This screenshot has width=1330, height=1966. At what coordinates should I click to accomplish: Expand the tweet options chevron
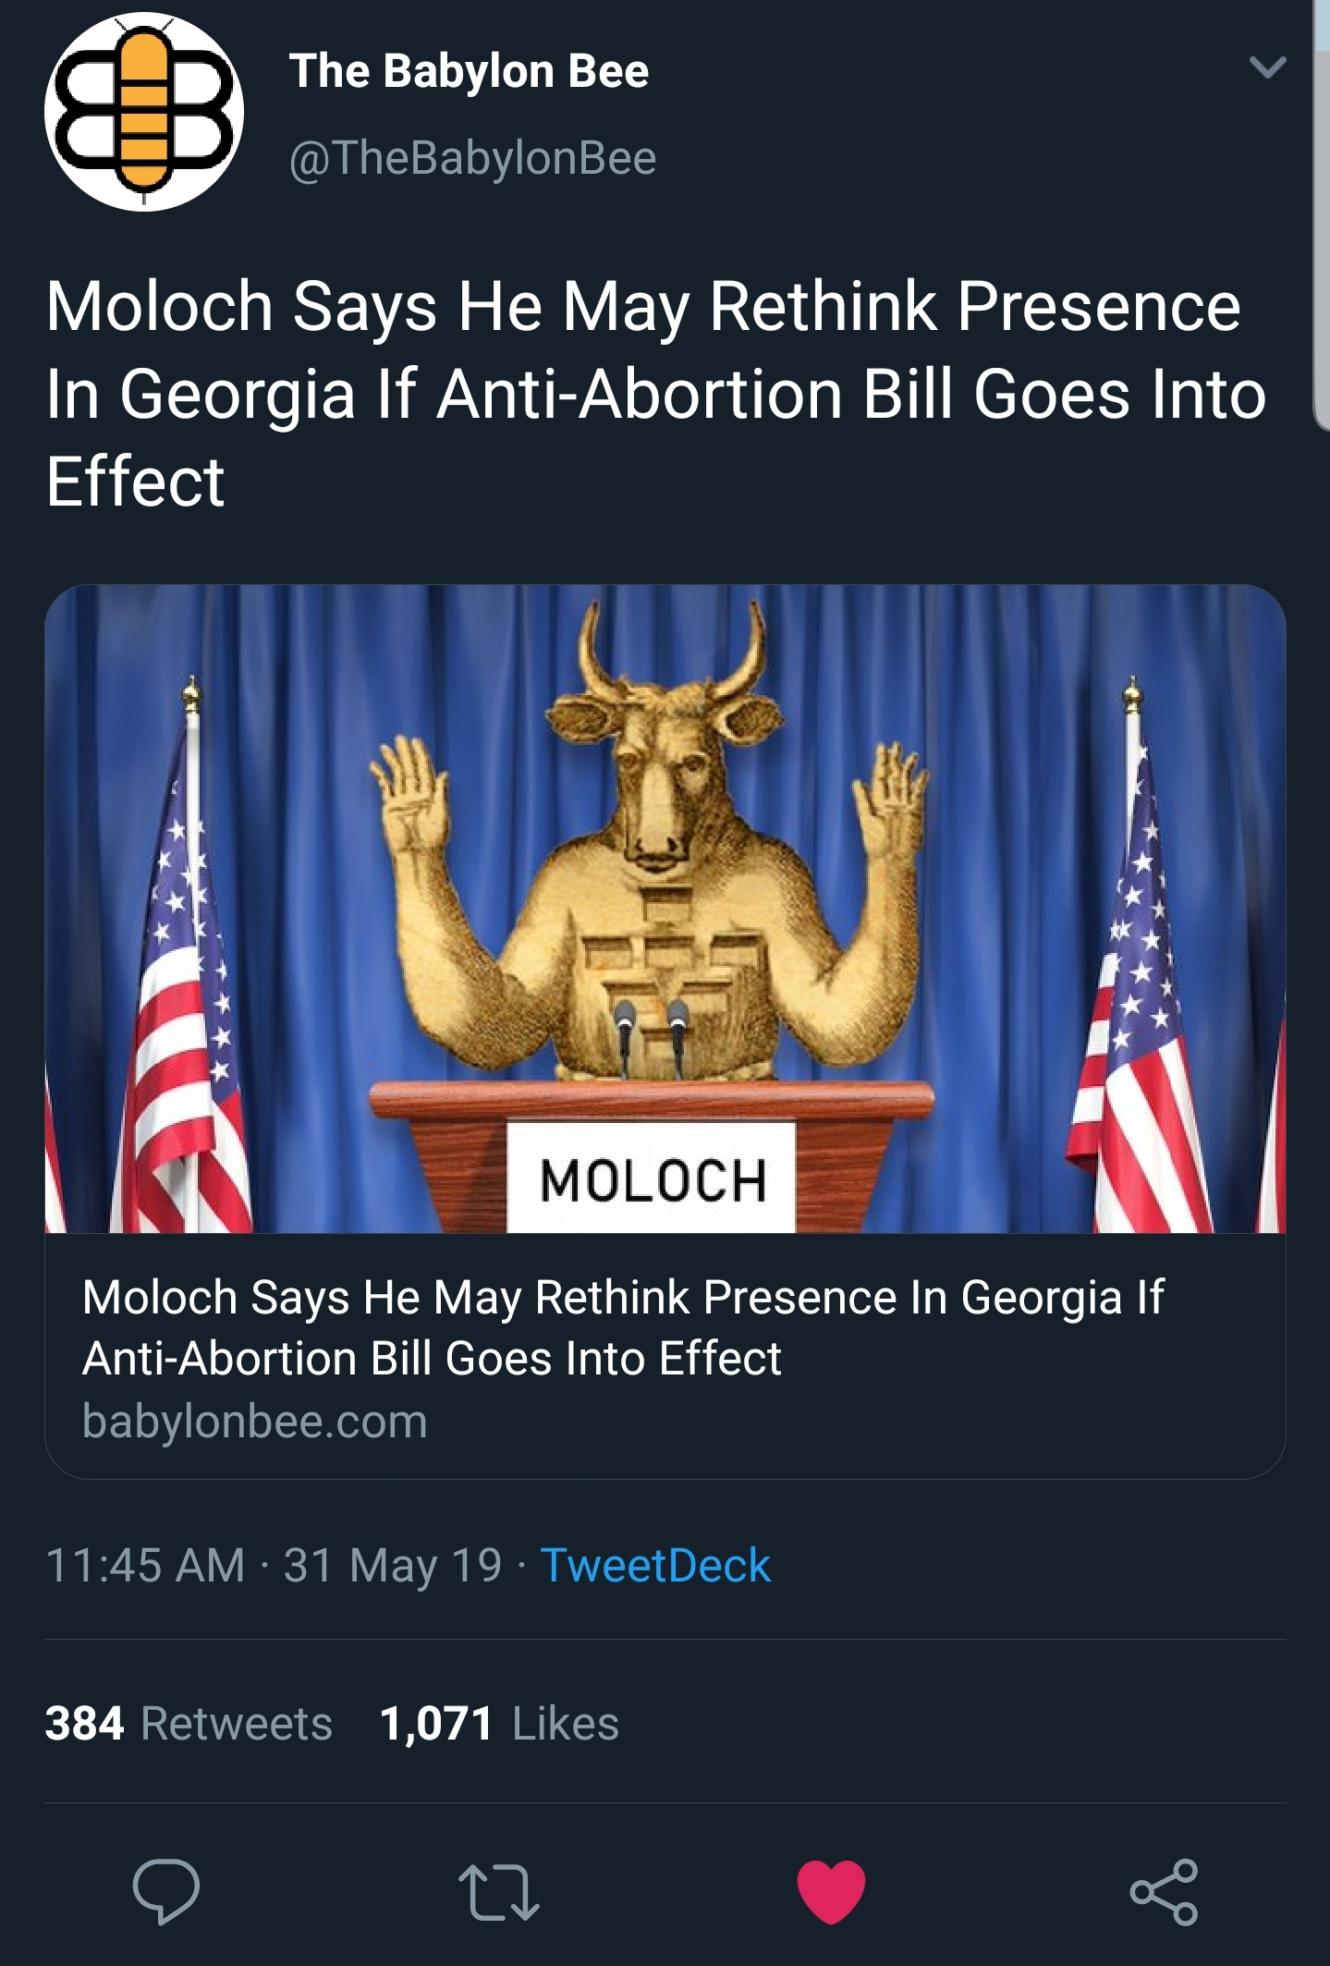coord(1266,67)
